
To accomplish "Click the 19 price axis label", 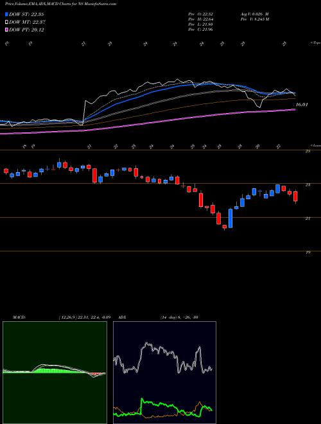I will 308,252.
